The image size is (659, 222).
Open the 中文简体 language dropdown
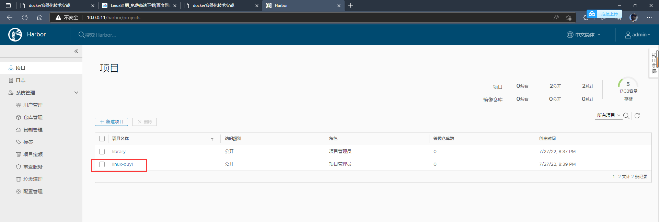tap(583, 35)
